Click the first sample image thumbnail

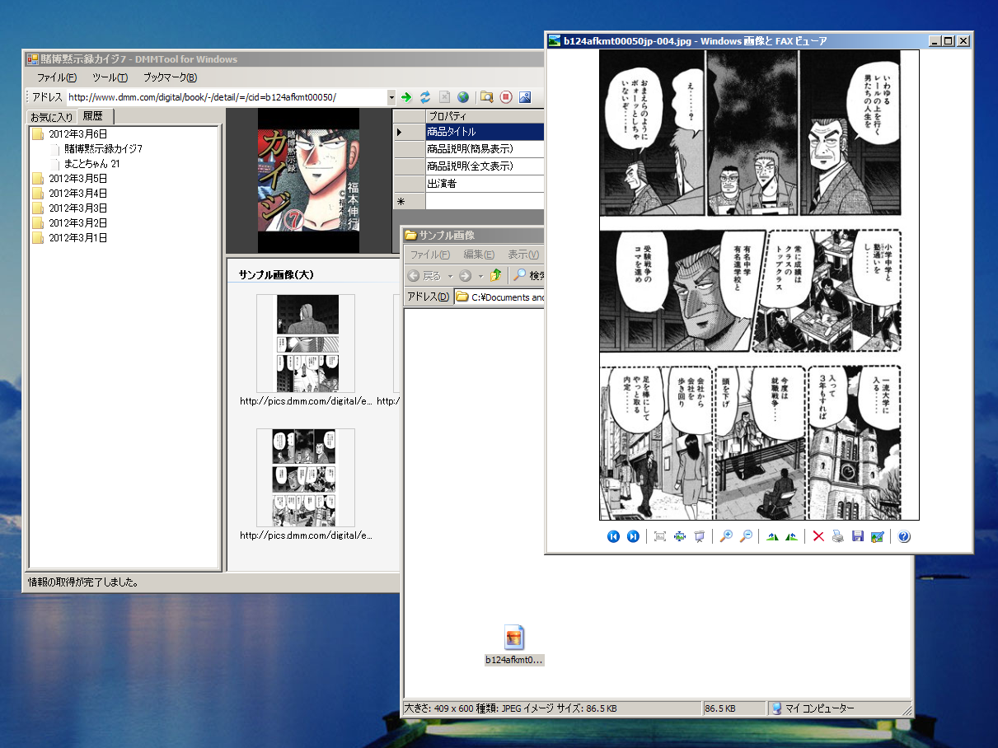[306, 343]
